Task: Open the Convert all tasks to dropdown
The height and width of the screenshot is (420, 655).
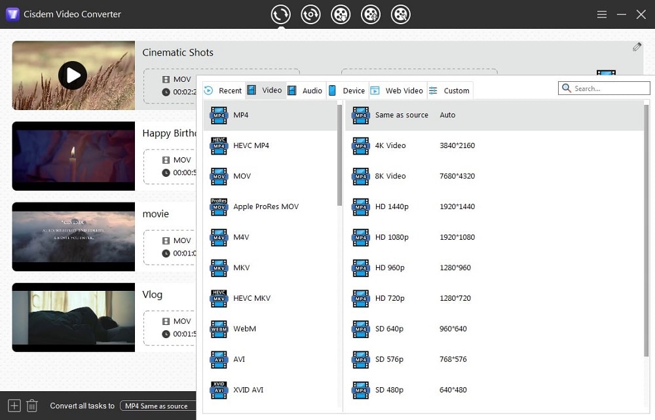Action: [157, 406]
